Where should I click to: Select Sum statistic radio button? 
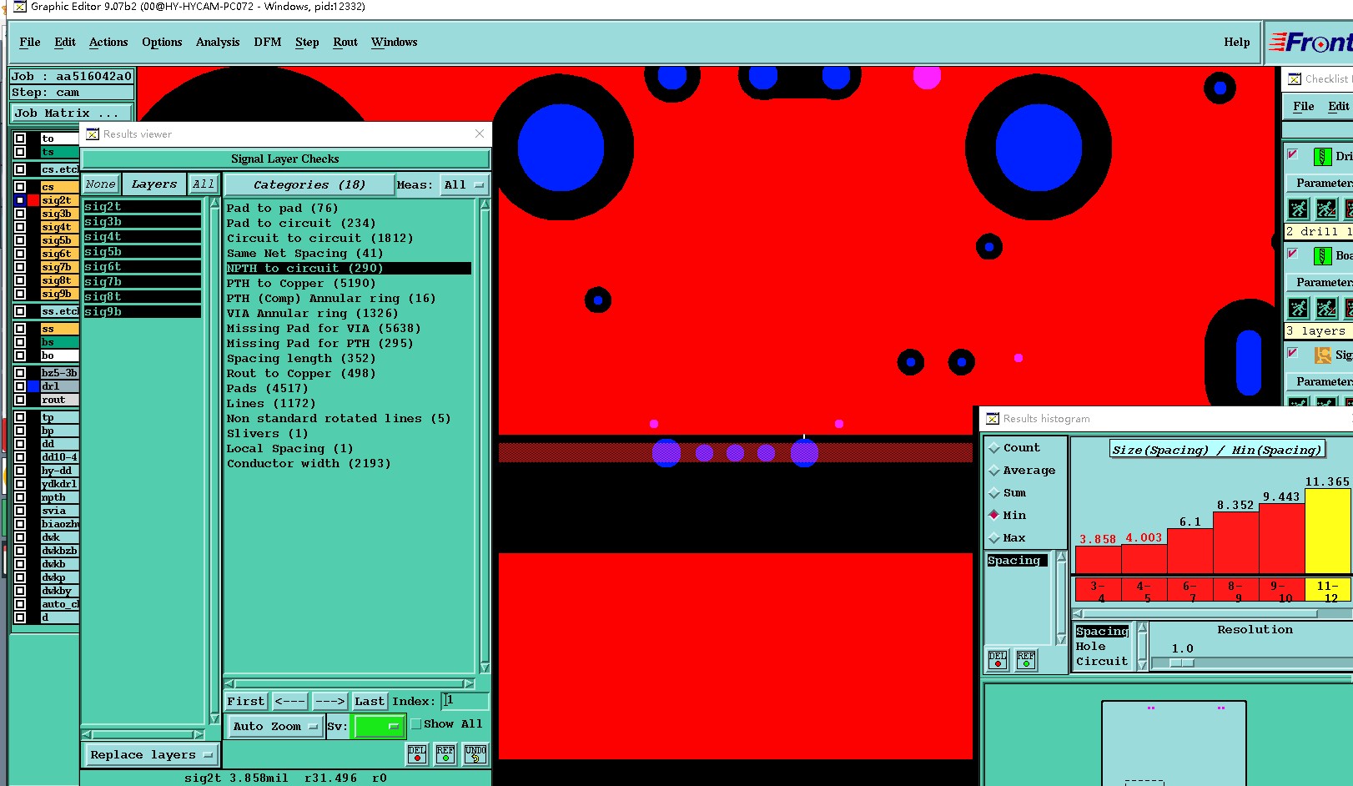994,493
